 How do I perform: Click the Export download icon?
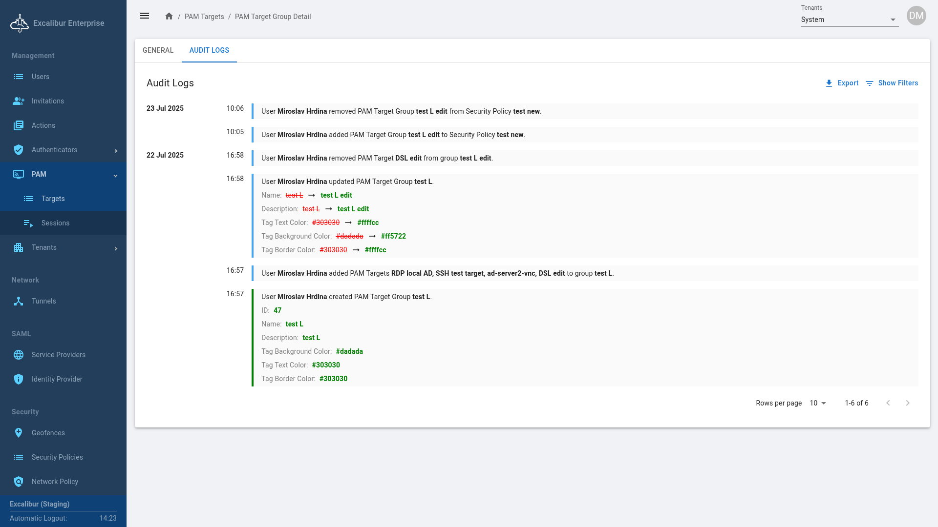click(x=829, y=83)
